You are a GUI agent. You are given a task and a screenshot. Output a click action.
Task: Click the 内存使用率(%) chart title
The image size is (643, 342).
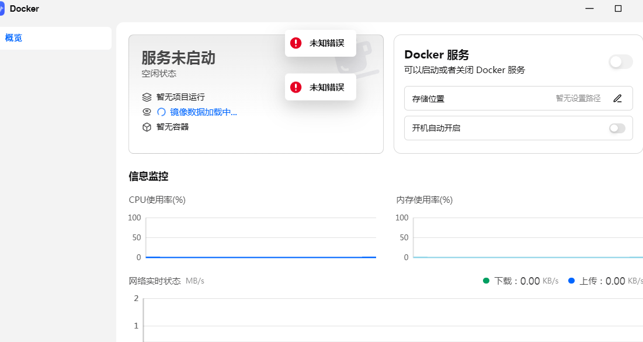425,200
